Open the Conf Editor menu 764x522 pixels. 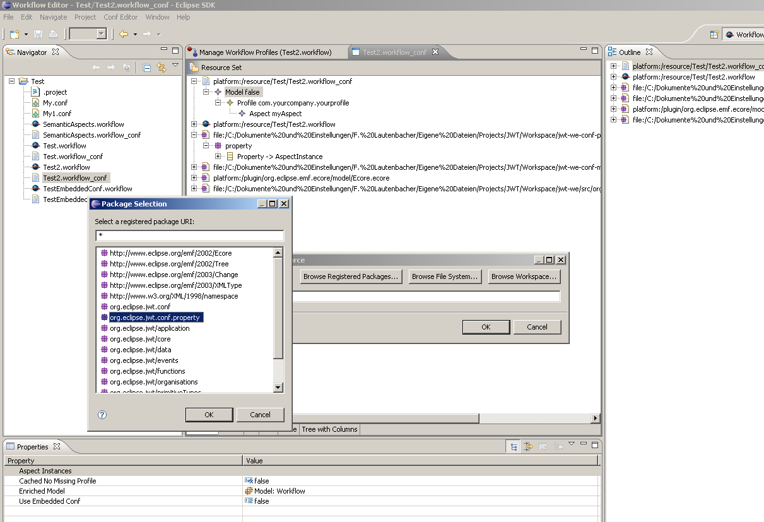[120, 17]
